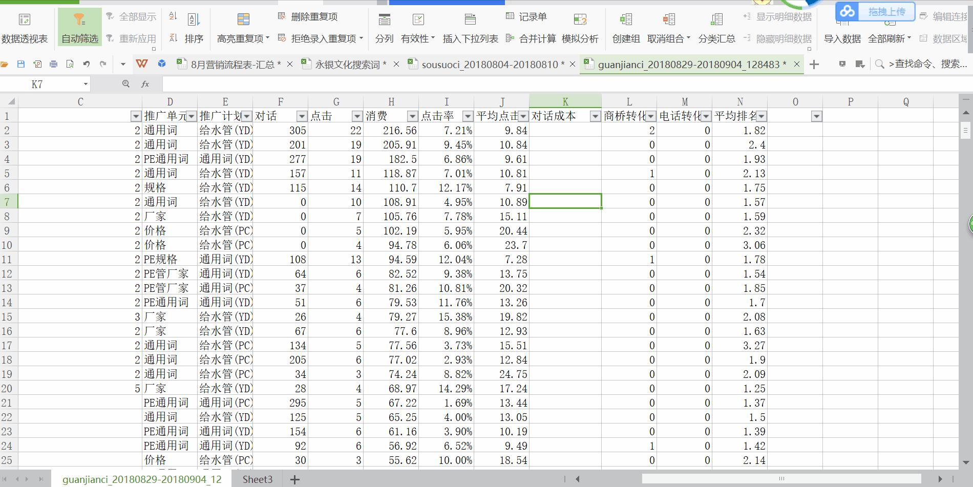This screenshot has width=973, height=487.
Task: Switch to the Sheet3 tab
Action: click(x=257, y=479)
